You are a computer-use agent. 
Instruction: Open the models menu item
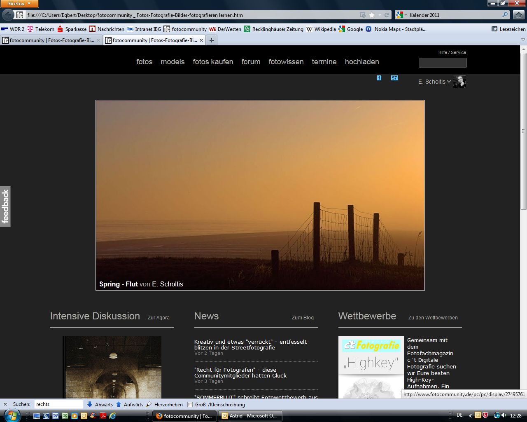tap(173, 62)
